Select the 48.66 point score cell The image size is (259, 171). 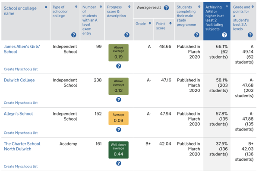tap(165, 47)
